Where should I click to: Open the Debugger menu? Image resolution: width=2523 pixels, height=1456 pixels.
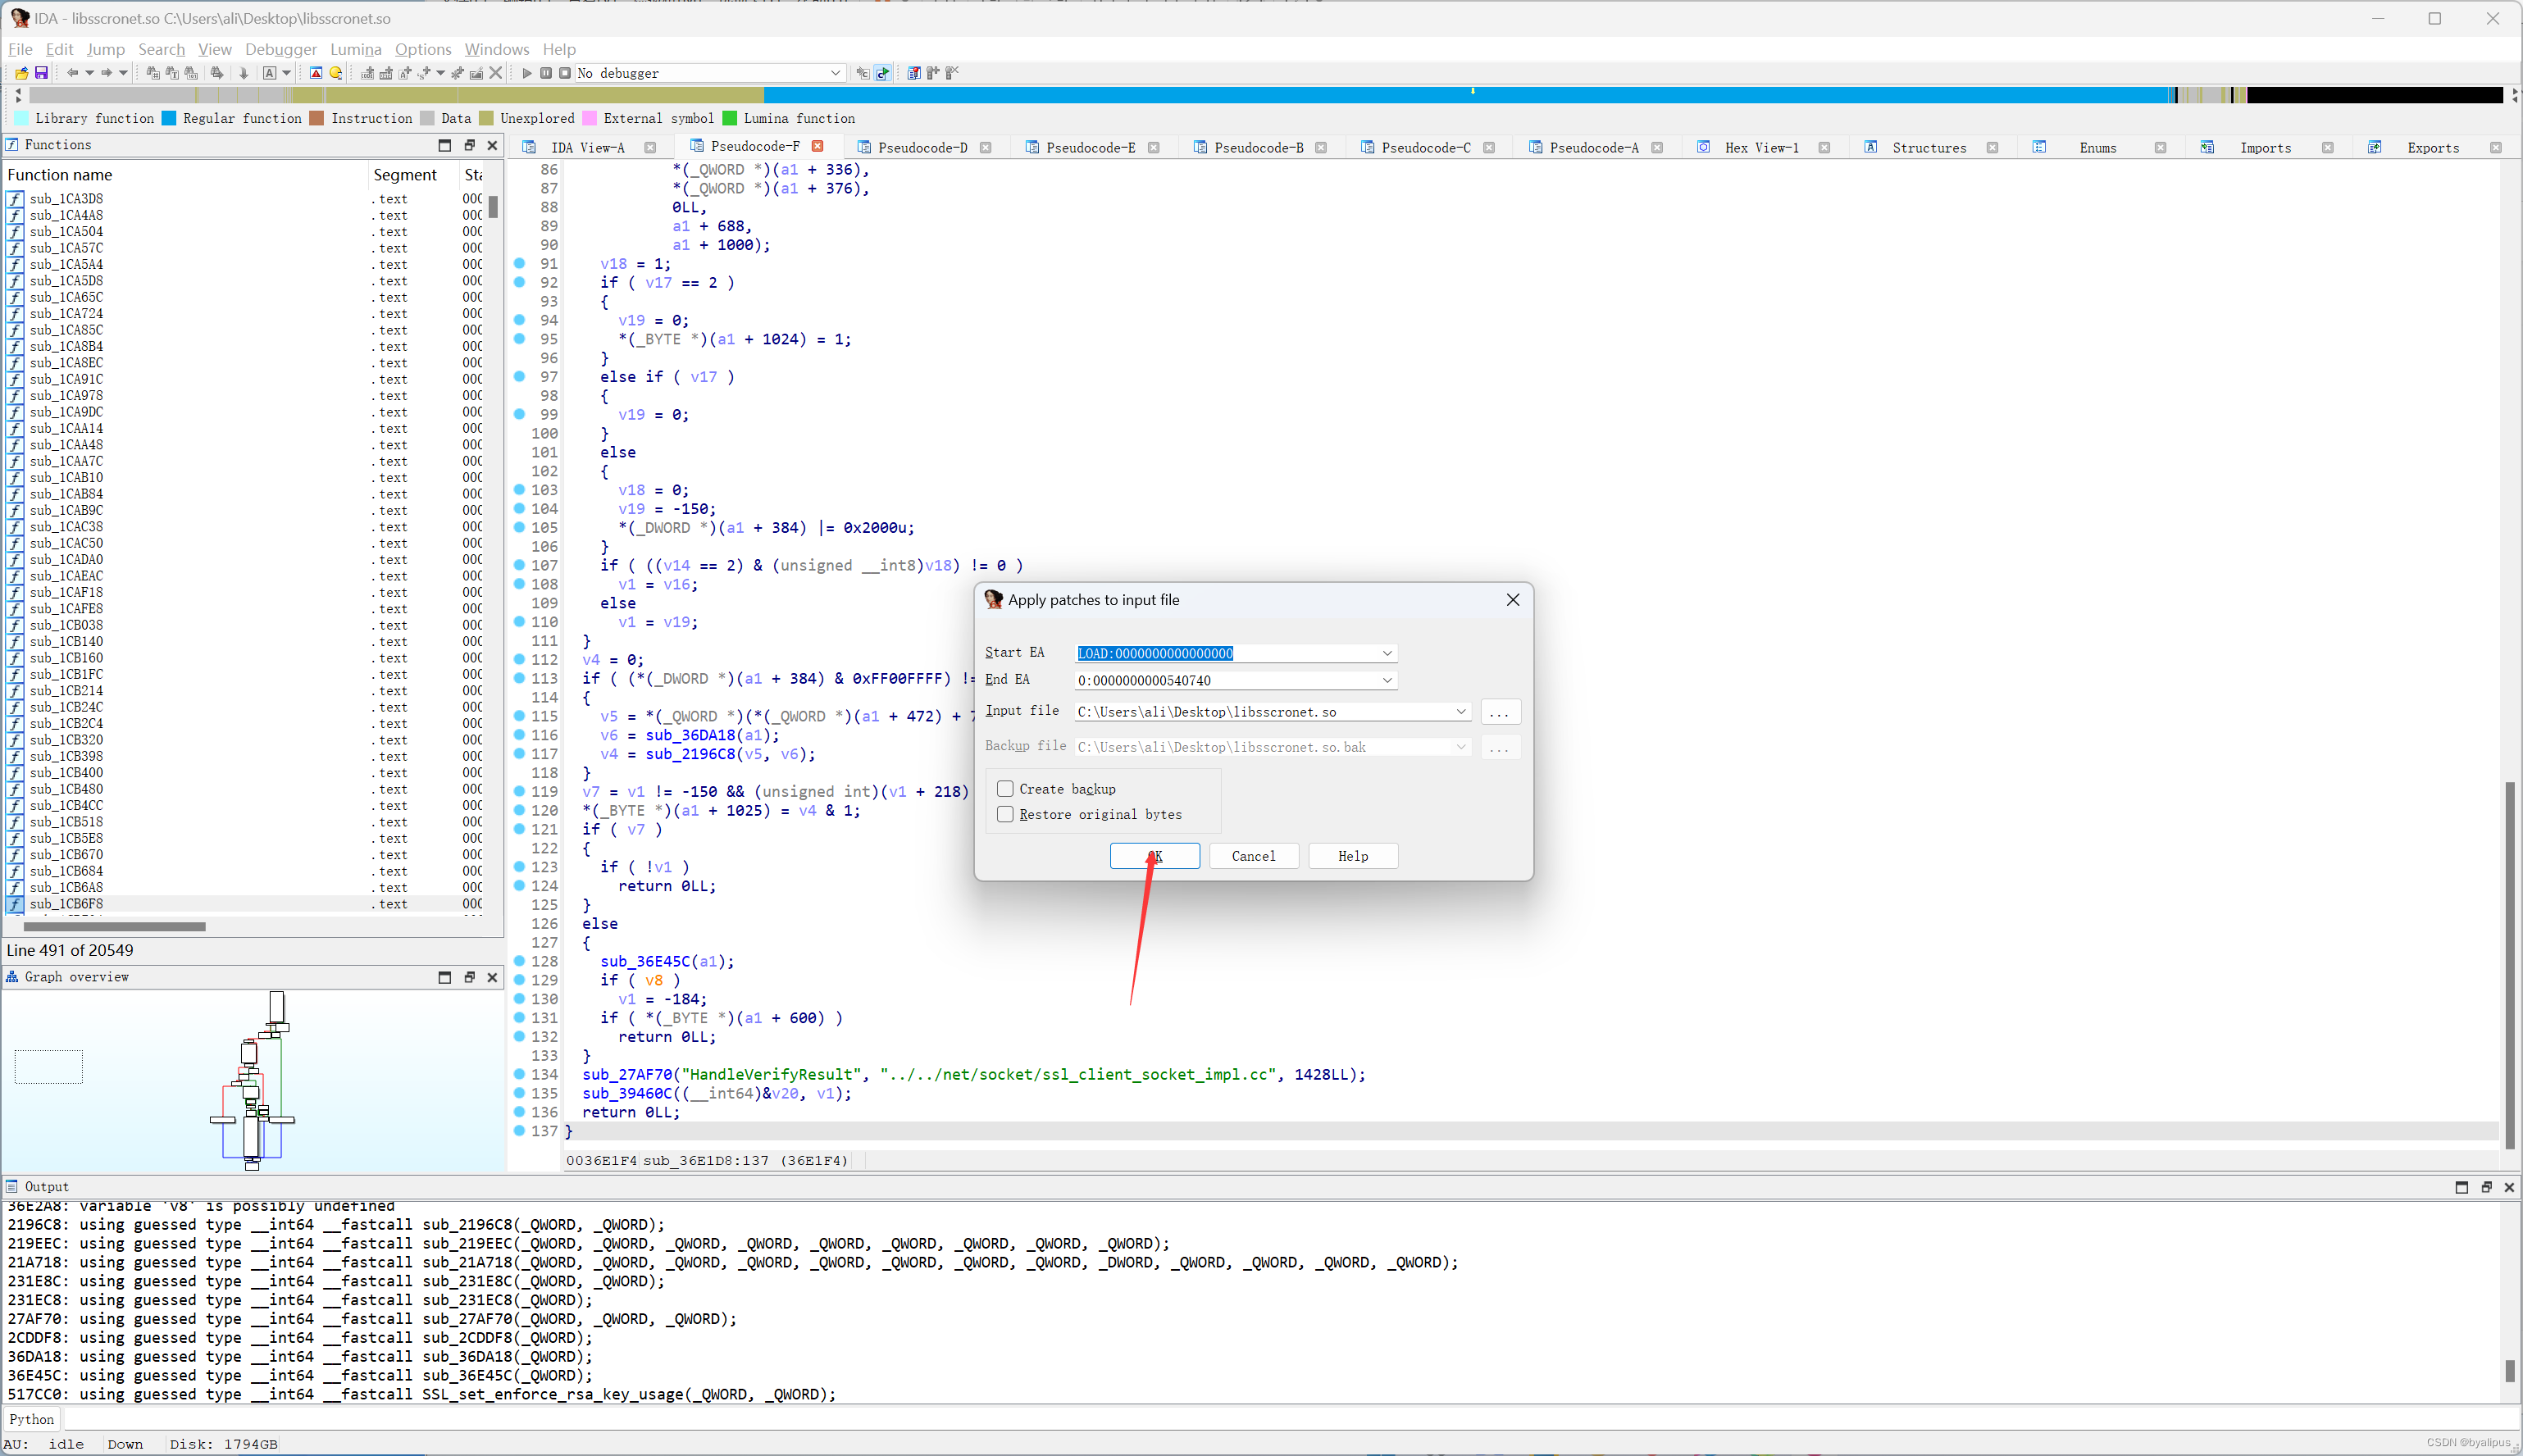pyautogui.click(x=280, y=49)
